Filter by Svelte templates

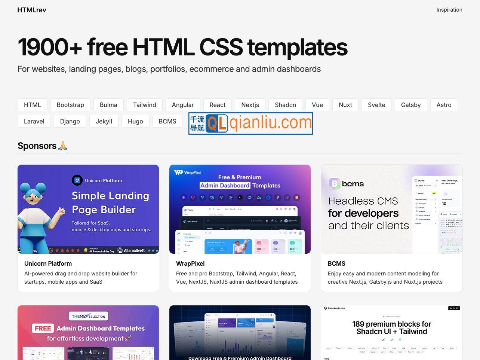coord(376,105)
